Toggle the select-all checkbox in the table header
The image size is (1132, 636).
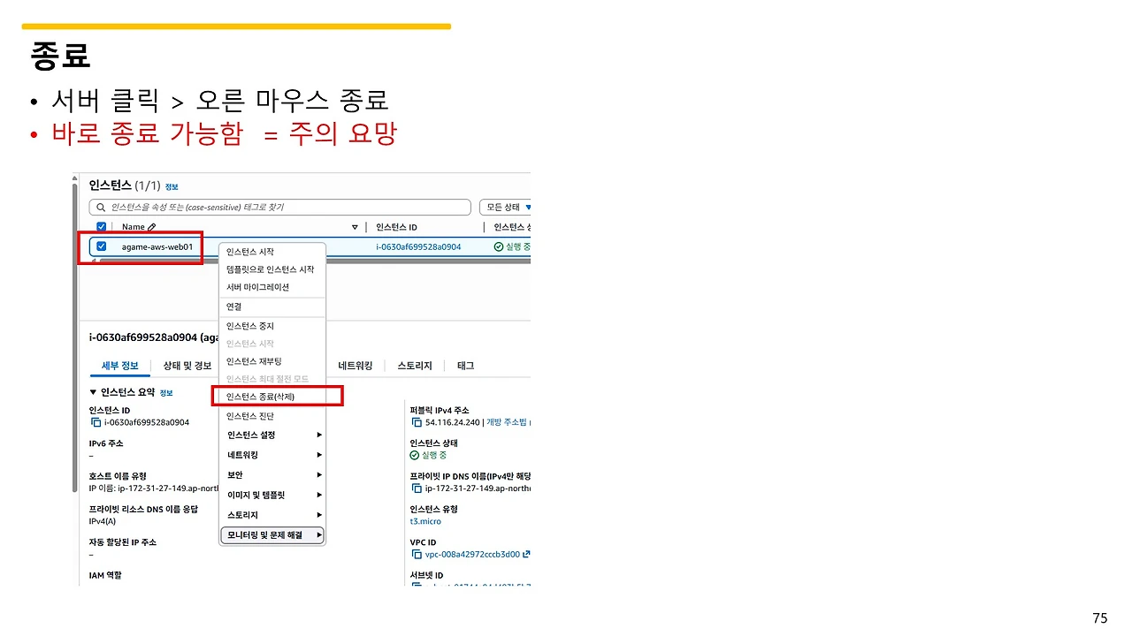click(x=101, y=226)
